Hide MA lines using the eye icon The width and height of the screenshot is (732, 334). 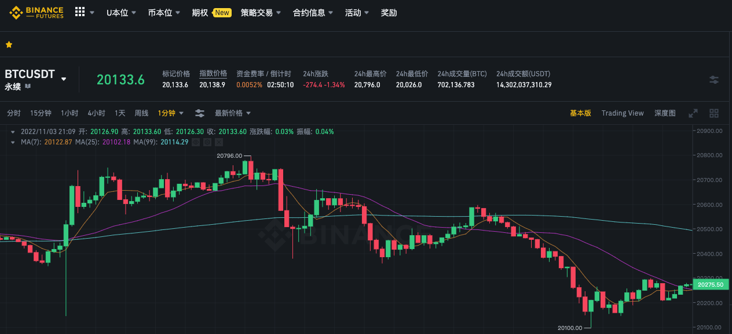coord(196,143)
